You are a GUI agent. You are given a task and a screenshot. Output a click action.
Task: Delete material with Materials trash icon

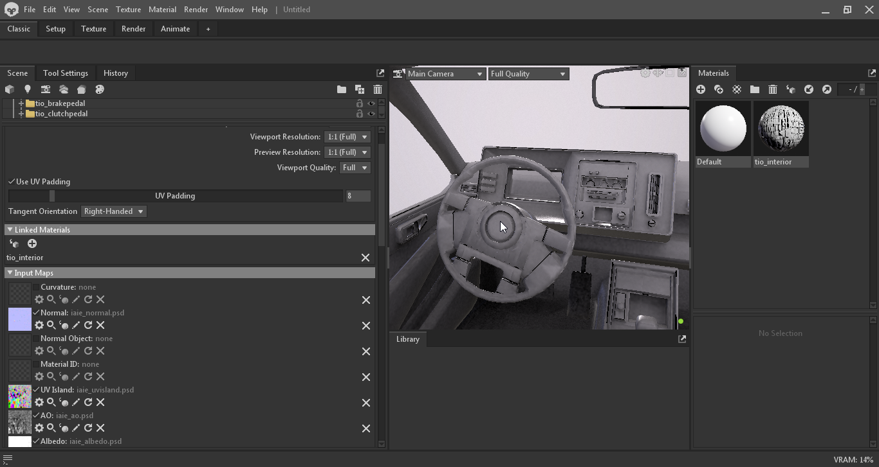(x=773, y=89)
